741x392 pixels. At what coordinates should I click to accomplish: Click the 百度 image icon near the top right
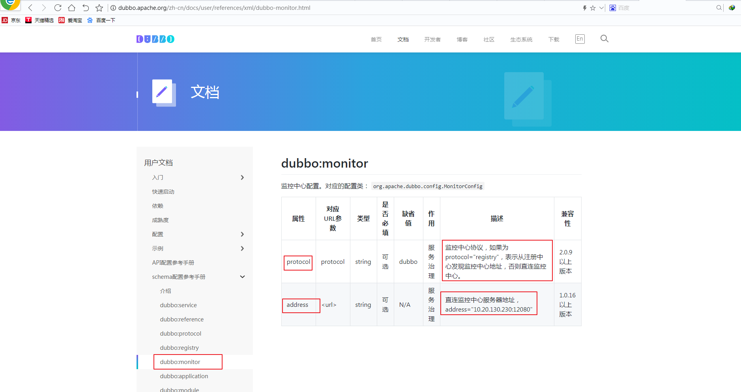coord(612,7)
